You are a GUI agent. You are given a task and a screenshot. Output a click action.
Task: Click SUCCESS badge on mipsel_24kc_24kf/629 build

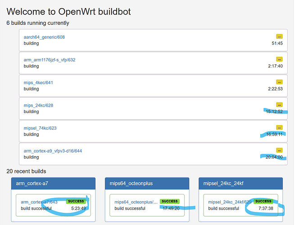point(263,201)
